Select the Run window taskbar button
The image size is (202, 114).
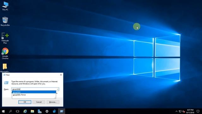[x=62, y=111]
